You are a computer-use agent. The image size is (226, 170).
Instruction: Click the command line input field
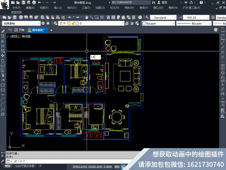pyautogui.click(x=72, y=161)
